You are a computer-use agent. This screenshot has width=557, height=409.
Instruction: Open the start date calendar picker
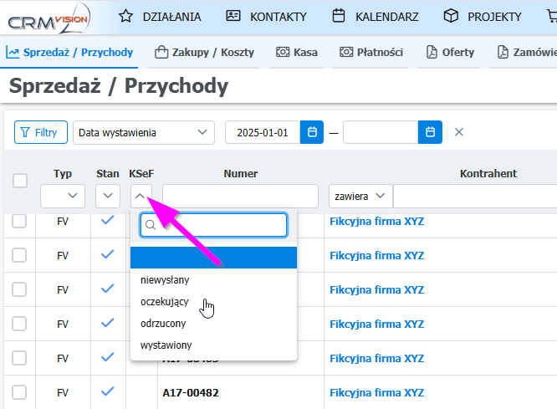pyautogui.click(x=312, y=132)
